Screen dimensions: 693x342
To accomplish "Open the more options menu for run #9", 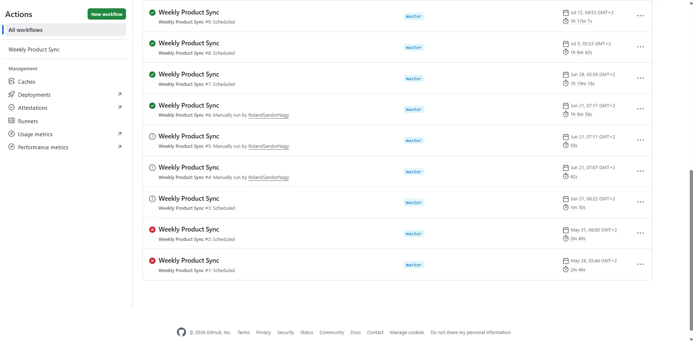I will click(x=640, y=16).
